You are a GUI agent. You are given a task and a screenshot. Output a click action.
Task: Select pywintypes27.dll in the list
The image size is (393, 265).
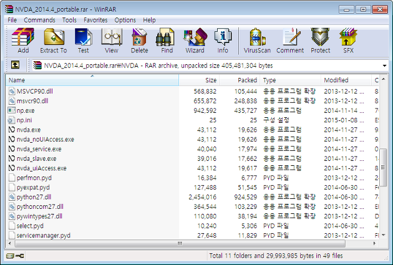tap(39, 216)
